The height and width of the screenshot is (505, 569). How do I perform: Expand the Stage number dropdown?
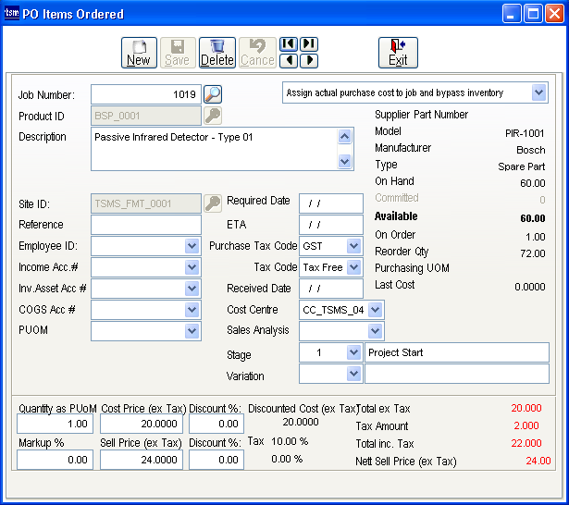(353, 352)
